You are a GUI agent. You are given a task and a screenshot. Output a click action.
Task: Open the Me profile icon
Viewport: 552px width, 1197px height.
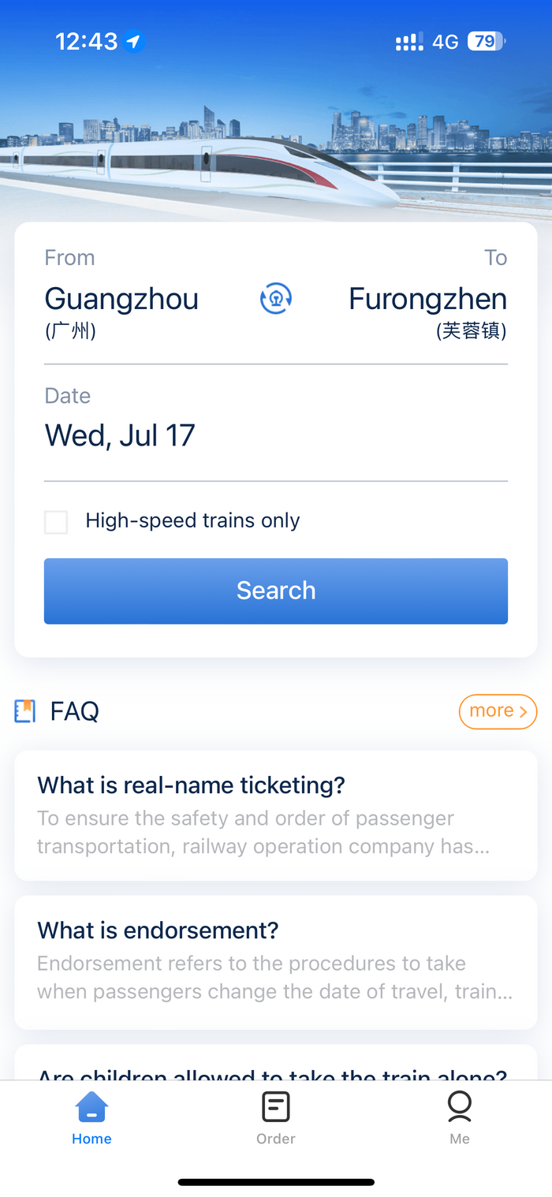(460, 1107)
